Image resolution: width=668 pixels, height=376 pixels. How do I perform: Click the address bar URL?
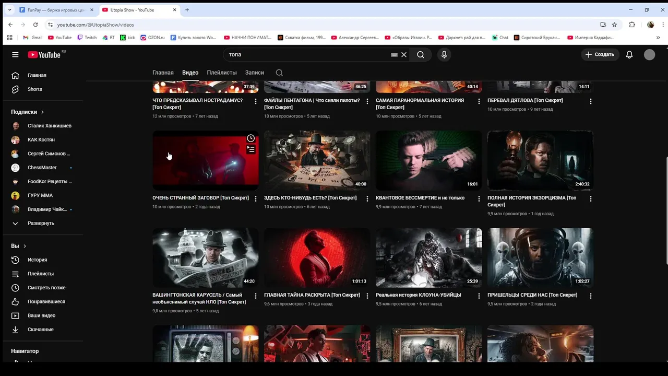(96, 25)
